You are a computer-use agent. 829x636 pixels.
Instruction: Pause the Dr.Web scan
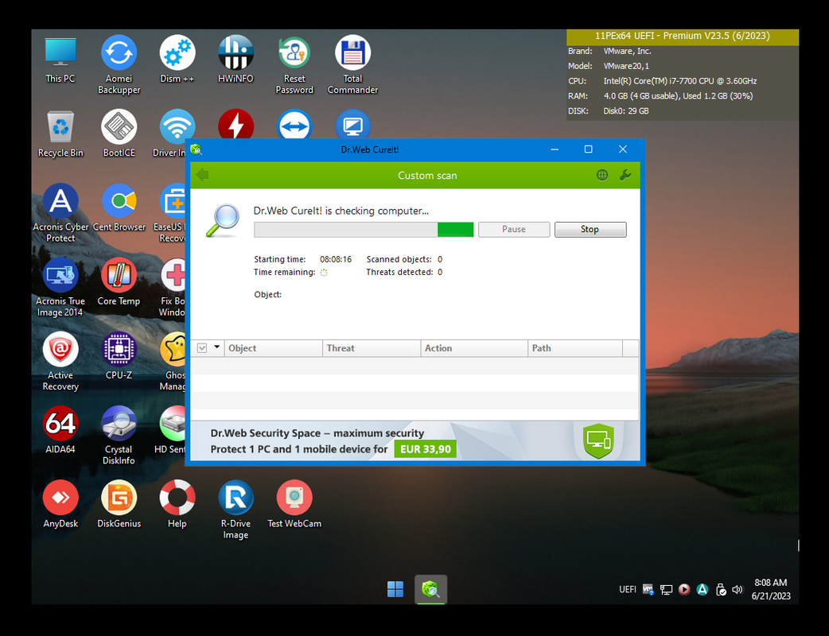coord(514,229)
